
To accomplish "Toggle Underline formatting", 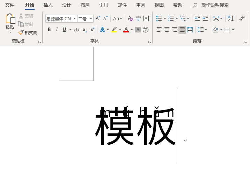I will [64, 30].
